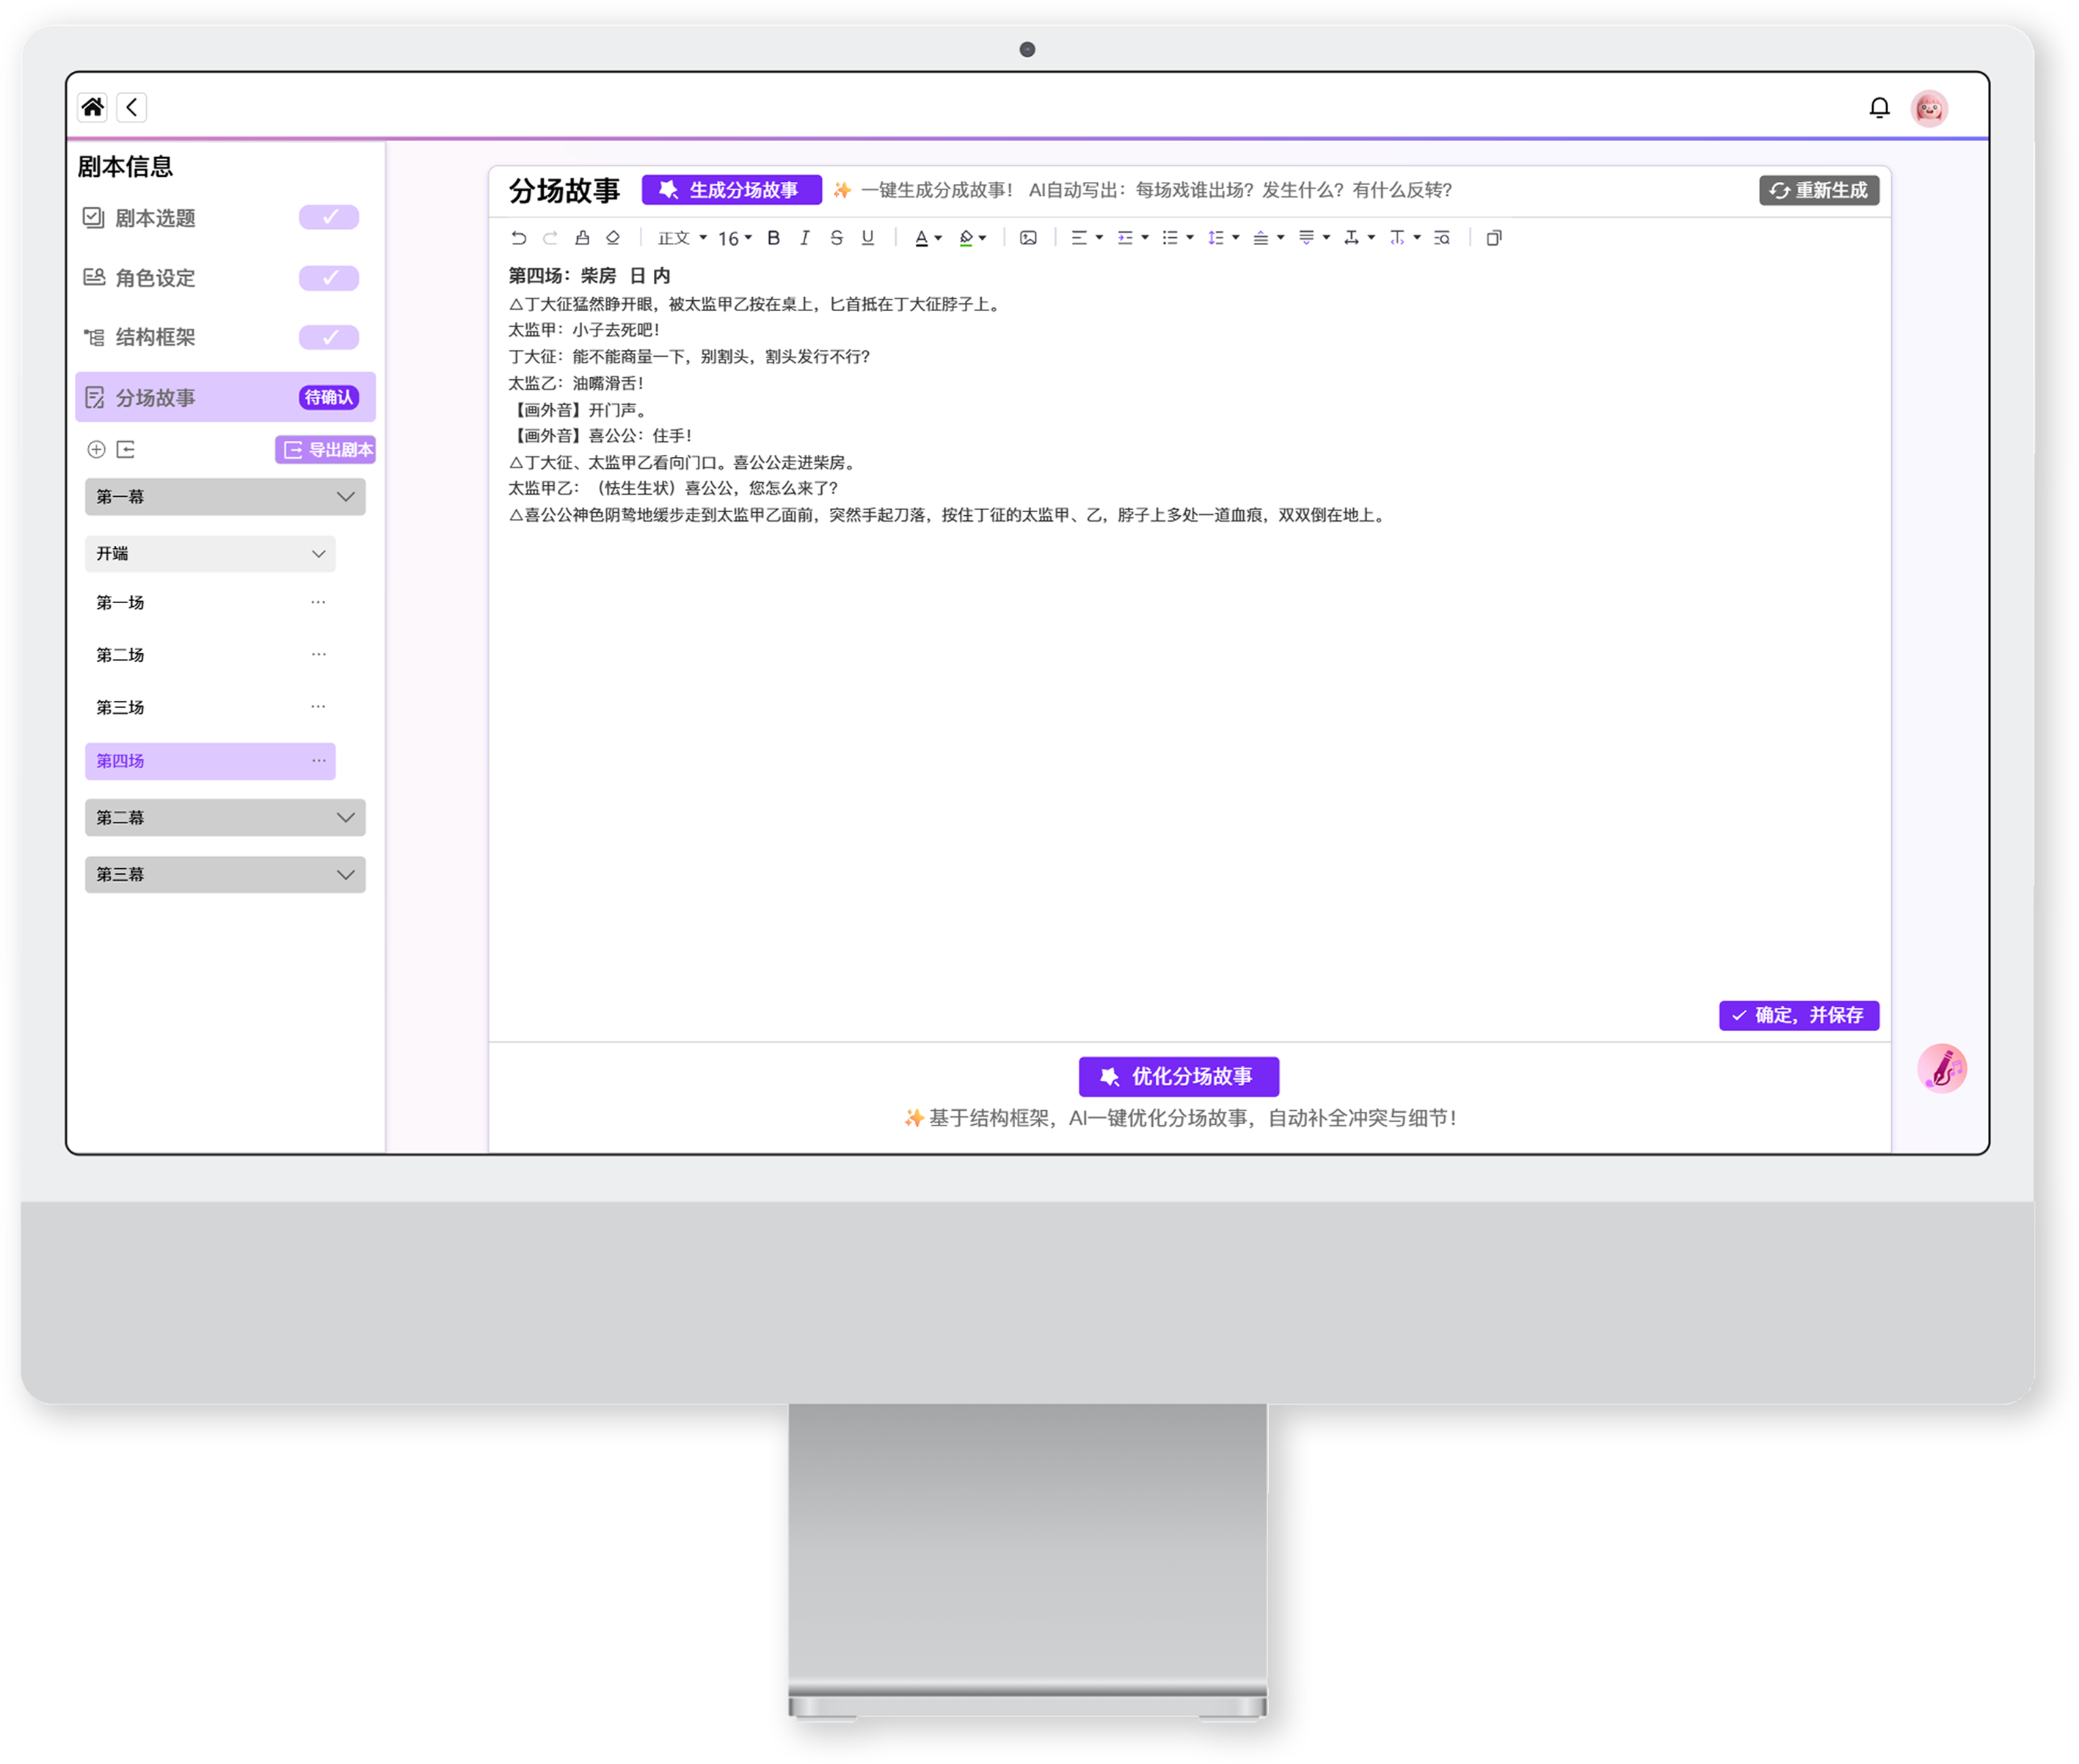Click the line spacing icon
Viewport: 2079px width, 1764px height.
(1215, 238)
